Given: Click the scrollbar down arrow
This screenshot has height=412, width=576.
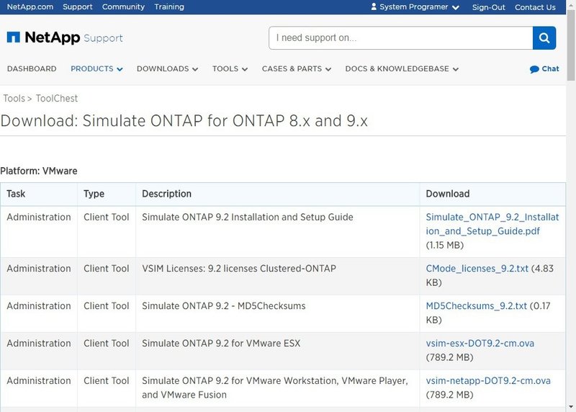Looking at the screenshot, I should click(x=571, y=407).
